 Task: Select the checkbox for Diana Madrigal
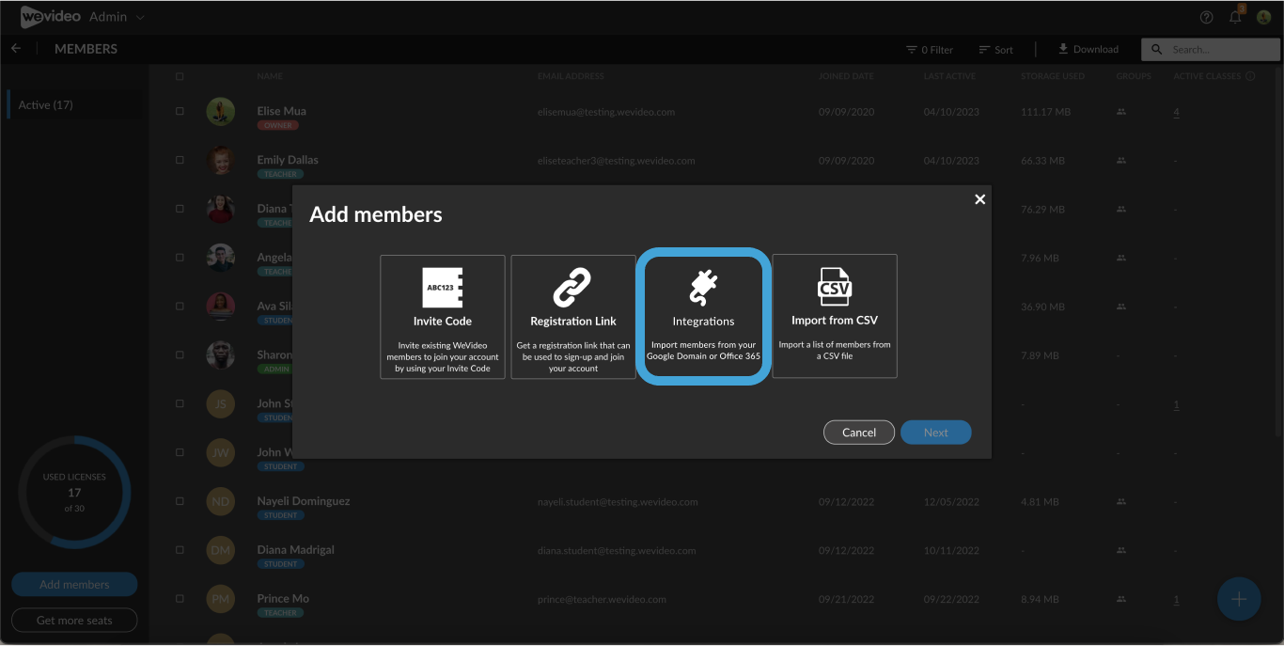tap(180, 550)
